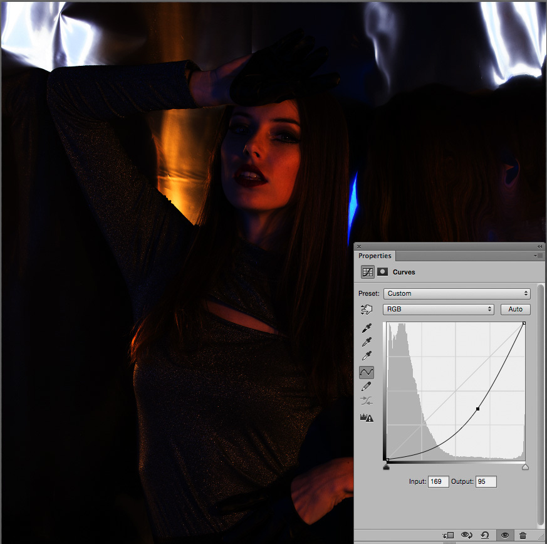Close the Properties panel
The height and width of the screenshot is (544, 547).
pos(359,246)
